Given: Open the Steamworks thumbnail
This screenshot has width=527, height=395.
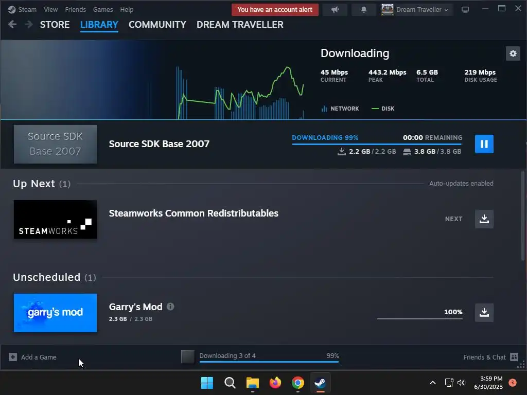Looking at the screenshot, I should (55, 219).
